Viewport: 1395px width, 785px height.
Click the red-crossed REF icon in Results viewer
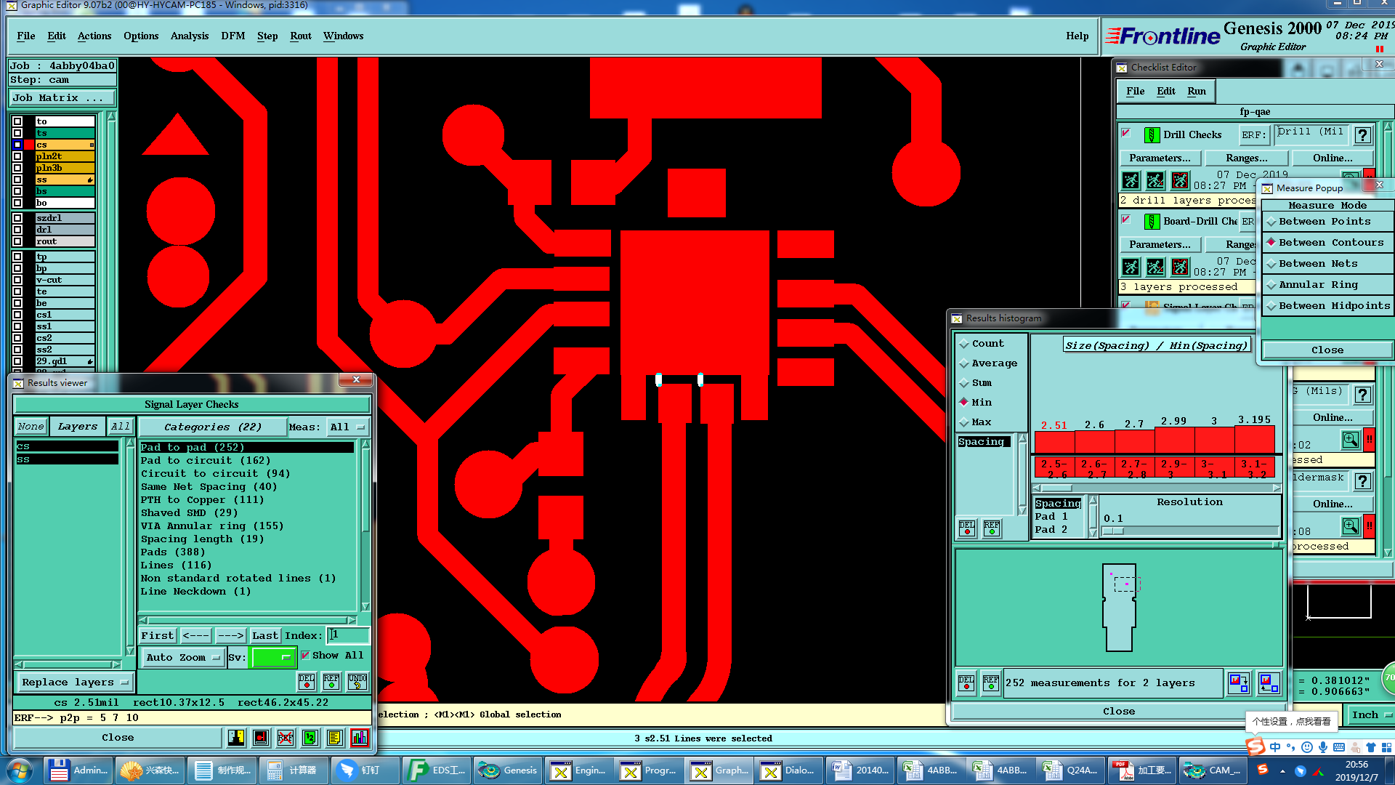pyautogui.click(x=286, y=738)
